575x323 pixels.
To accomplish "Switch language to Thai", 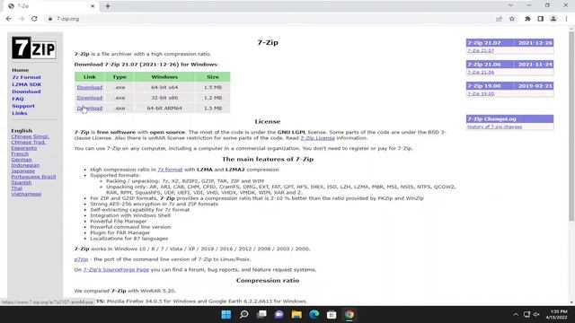I will point(16,188).
